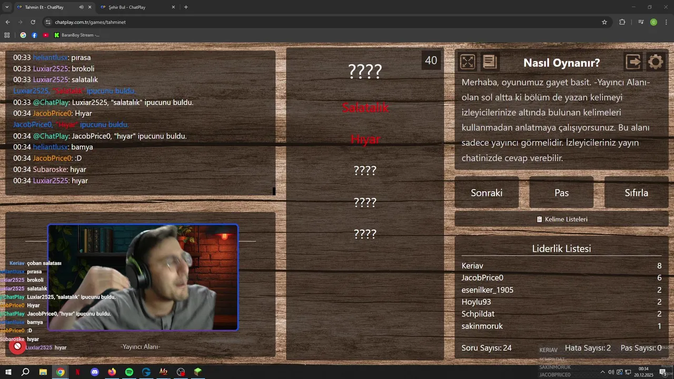Switch to the Şehir Bul - ChatPlay tab
The image size is (674, 379).
point(138,7)
